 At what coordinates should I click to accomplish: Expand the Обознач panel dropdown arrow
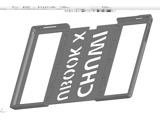(47, 9)
